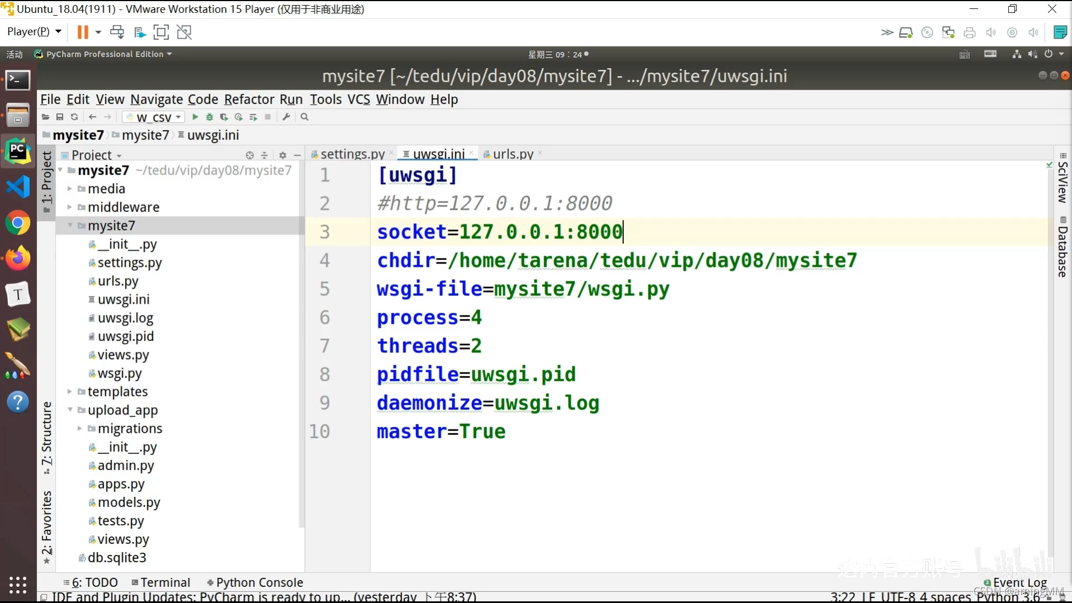Open Search Everywhere magnifier icon
Screen dimensions: 1072x603
coord(304,117)
